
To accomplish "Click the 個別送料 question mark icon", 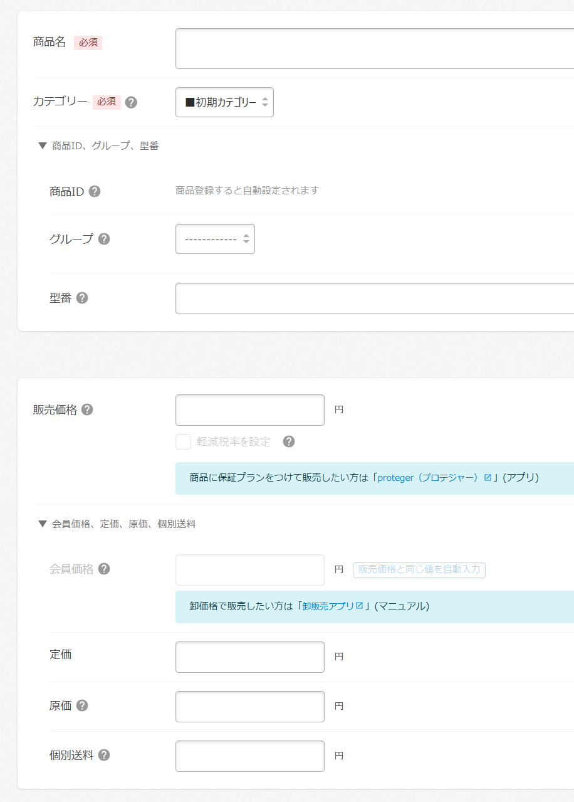I will coord(104,755).
